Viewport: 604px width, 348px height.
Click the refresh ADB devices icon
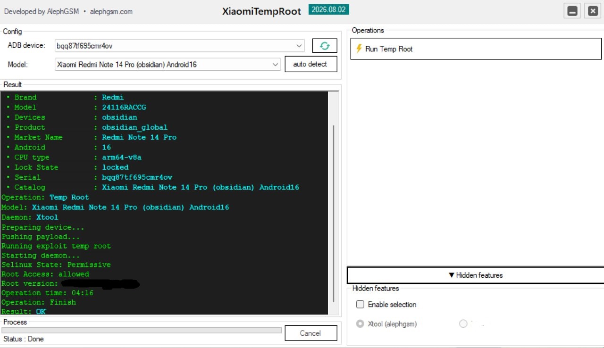pyautogui.click(x=325, y=46)
